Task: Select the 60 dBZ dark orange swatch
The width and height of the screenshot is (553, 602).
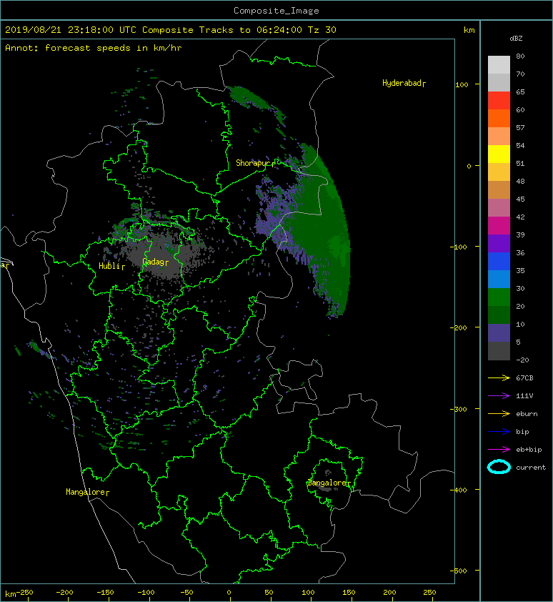Action: tap(499, 118)
